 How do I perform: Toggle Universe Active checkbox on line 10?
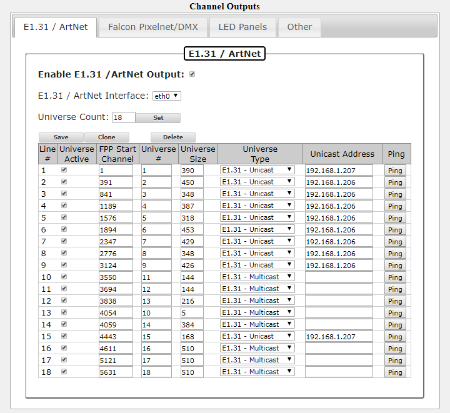[64, 277]
